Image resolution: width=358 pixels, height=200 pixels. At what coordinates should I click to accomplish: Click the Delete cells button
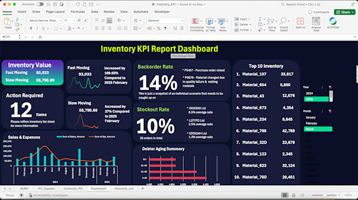[243, 24]
